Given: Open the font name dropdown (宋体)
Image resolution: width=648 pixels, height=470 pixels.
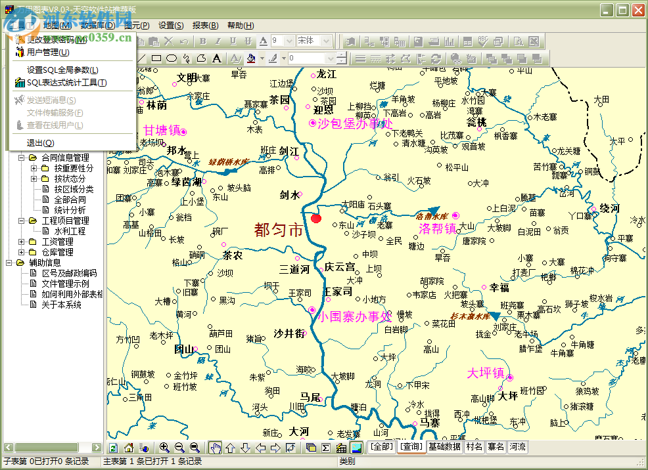Looking at the screenshot, I should click(327, 41).
